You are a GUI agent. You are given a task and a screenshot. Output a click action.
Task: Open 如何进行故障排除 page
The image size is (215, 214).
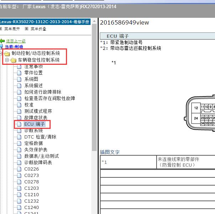(43, 92)
